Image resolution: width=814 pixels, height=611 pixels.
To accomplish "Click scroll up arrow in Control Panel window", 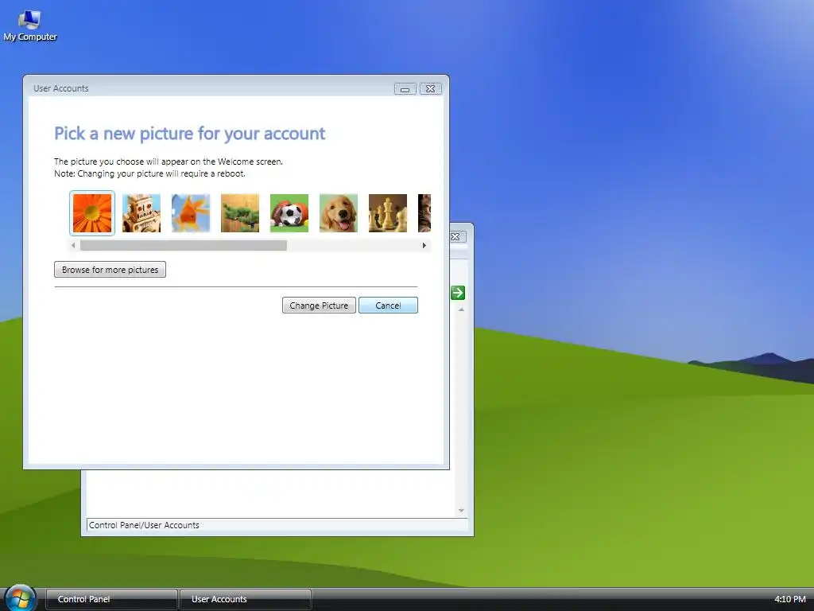I will point(461,309).
